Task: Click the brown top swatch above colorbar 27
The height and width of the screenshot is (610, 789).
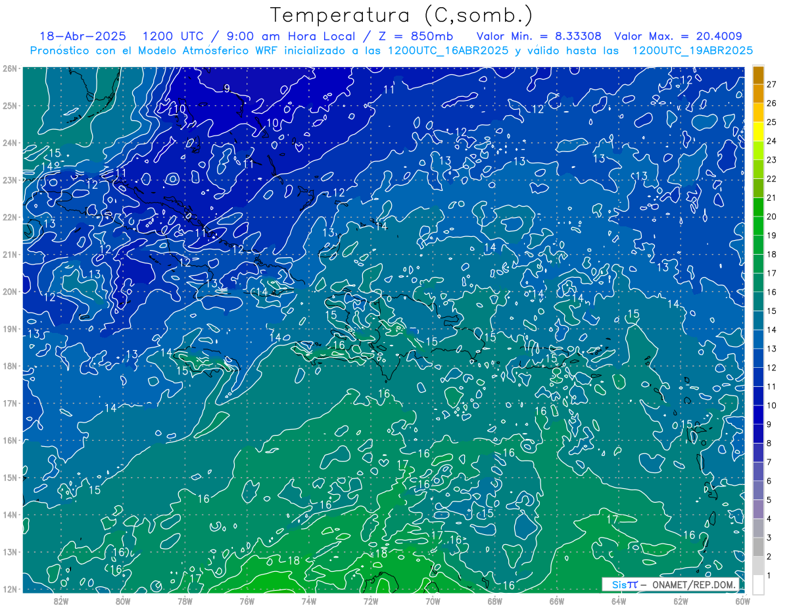Action: [759, 74]
